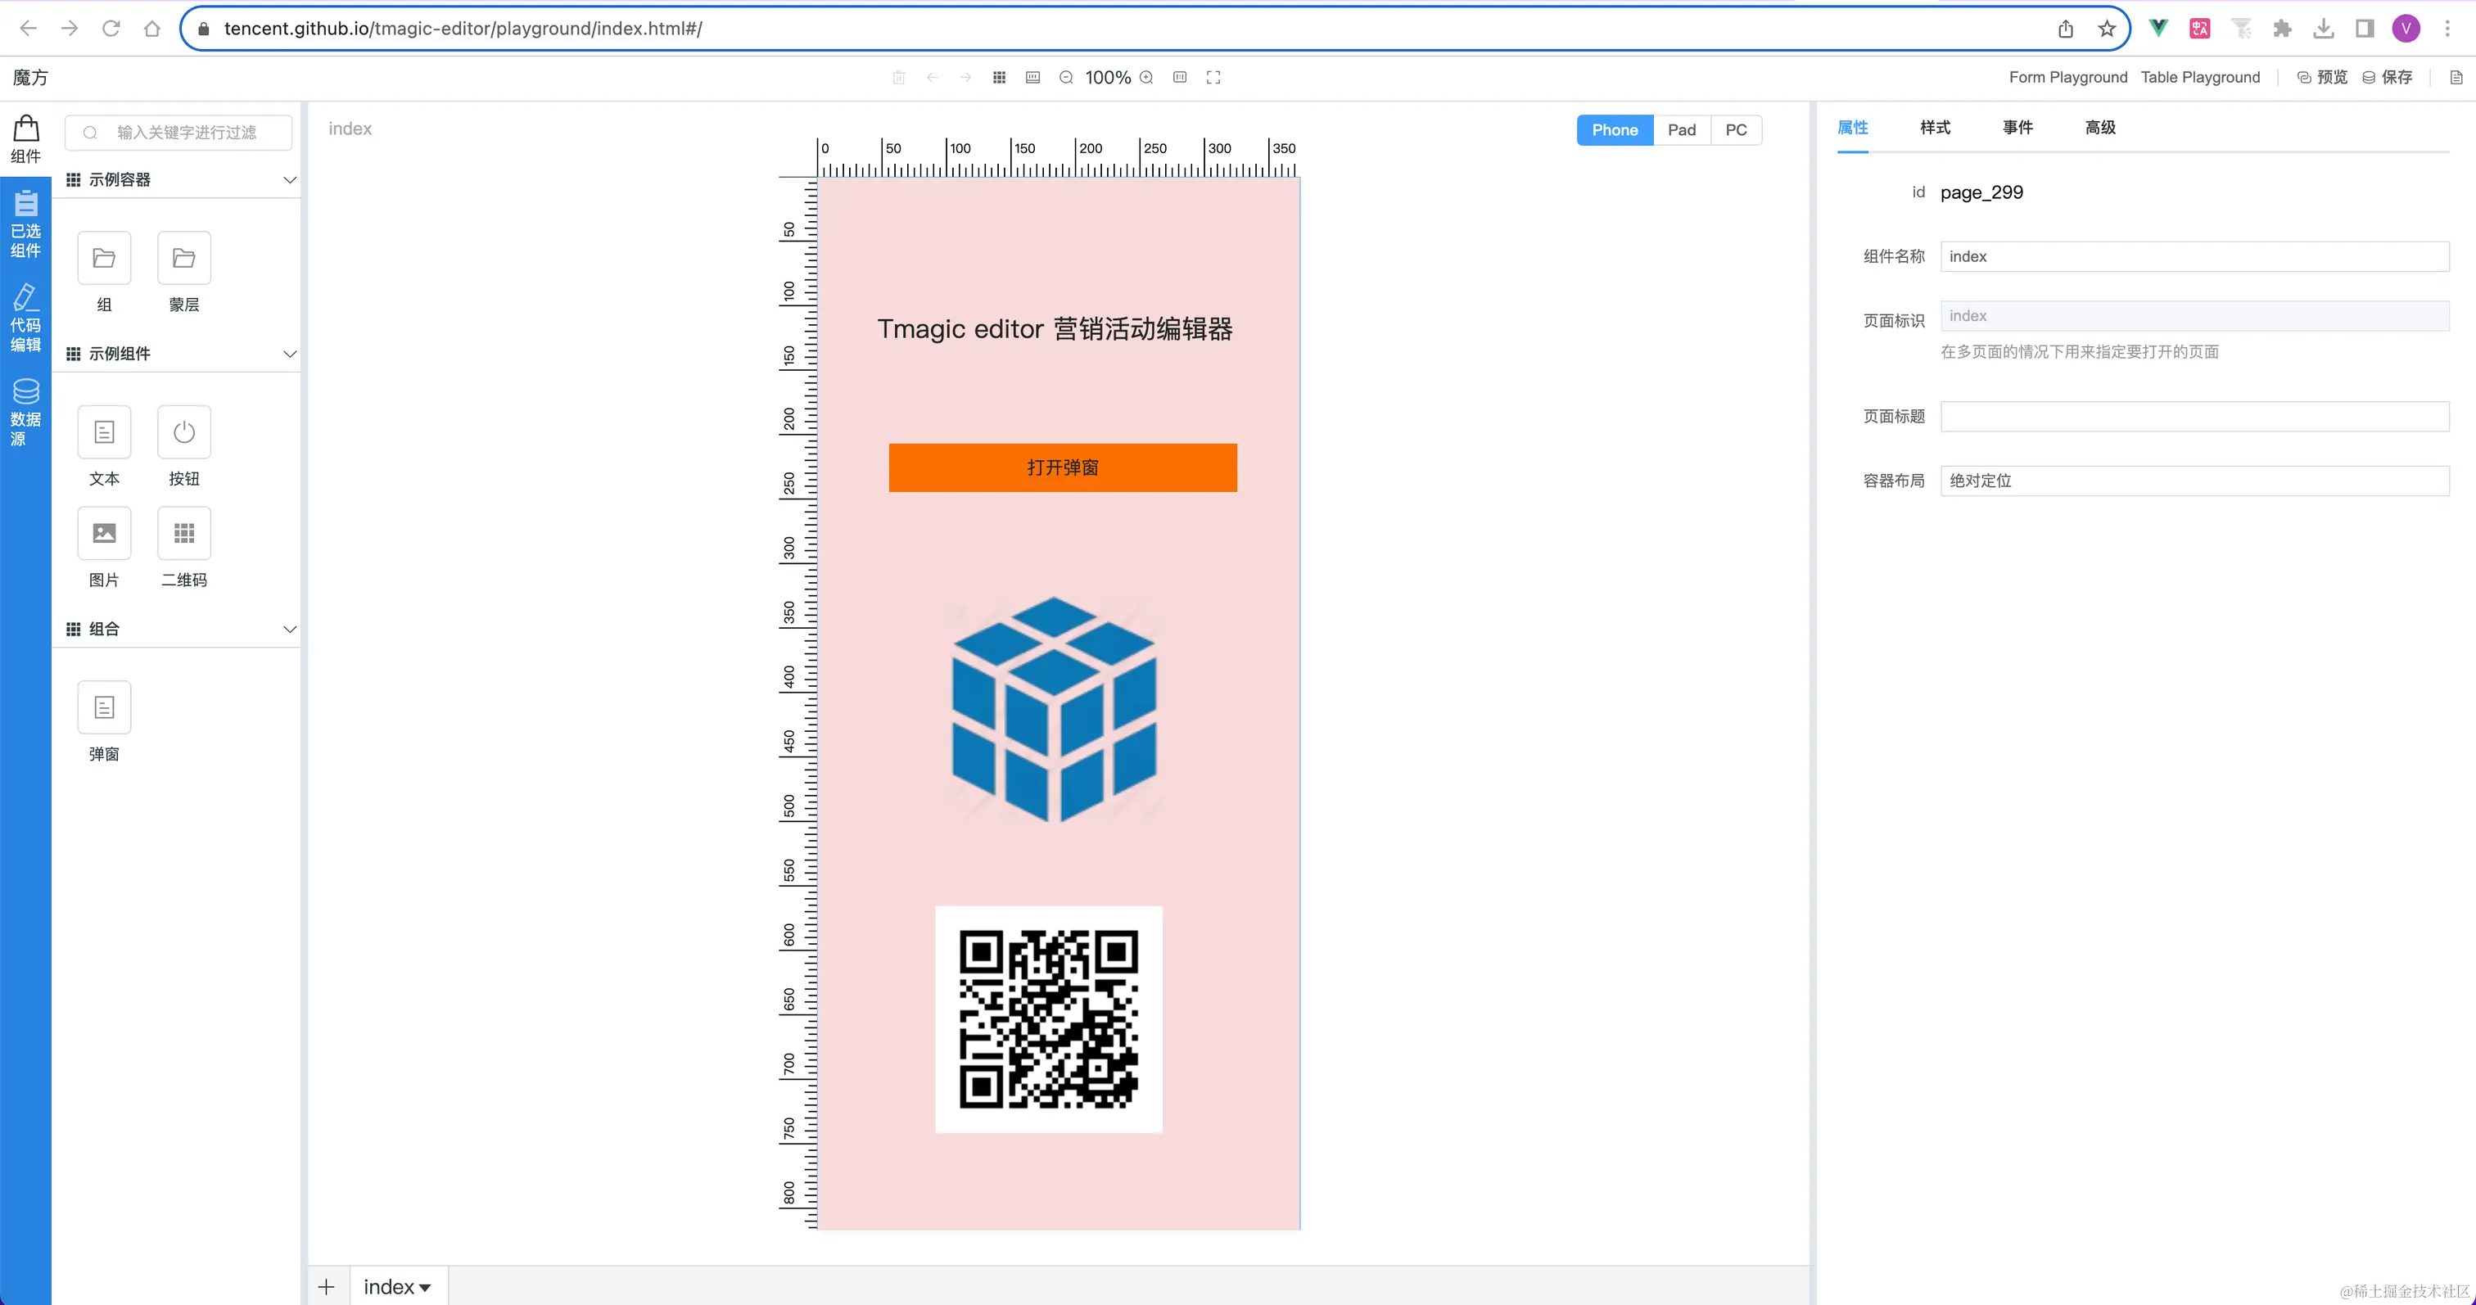This screenshot has width=2476, height=1305.
Task: Reset canvas to actual size (1:1) icon
Action: coord(1181,78)
